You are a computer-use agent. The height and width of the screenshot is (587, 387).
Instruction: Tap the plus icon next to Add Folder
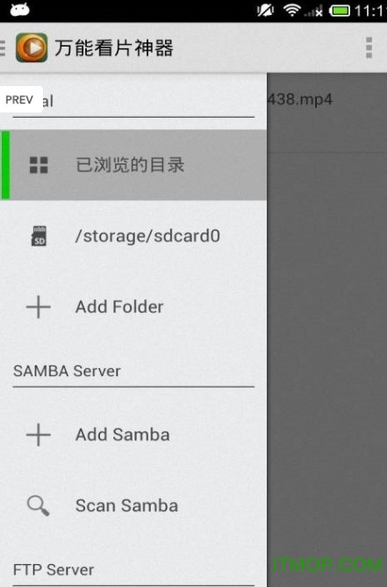coord(39,307)
